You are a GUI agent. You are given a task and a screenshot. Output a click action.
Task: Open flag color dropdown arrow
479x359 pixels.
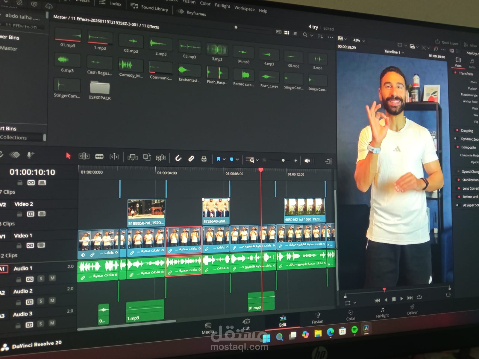[224, 159]
